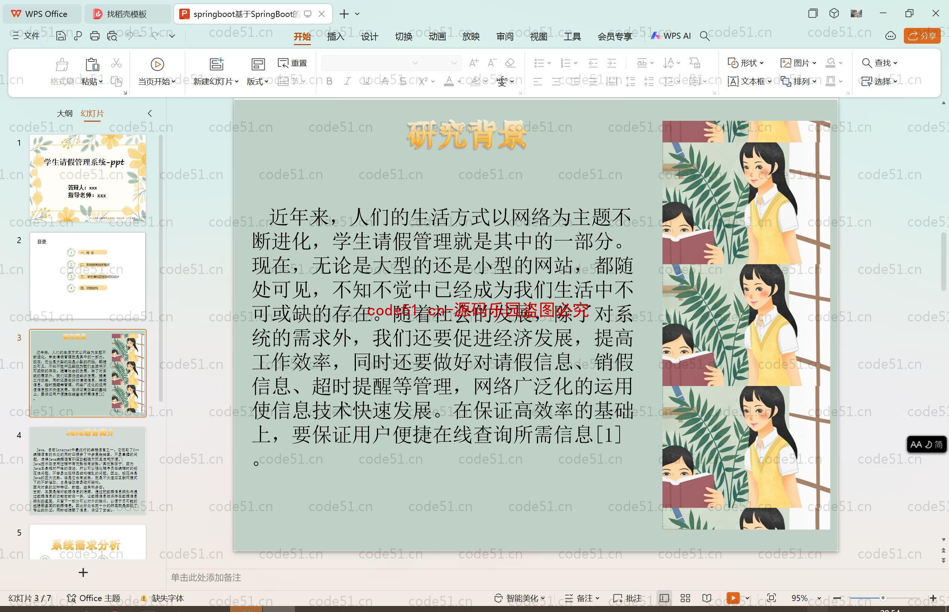Click the zoom in plus icon
949x612 pixels.
(934, 598)
